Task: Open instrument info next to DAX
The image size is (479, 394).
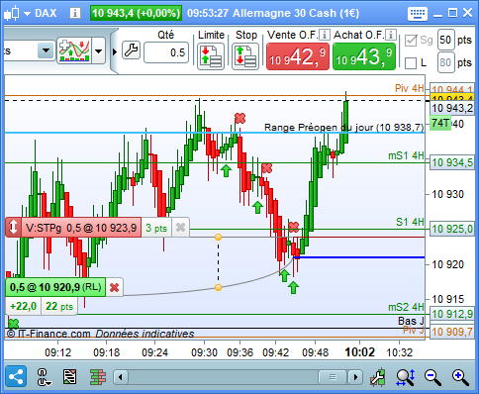Action: (x=75, y=13)
